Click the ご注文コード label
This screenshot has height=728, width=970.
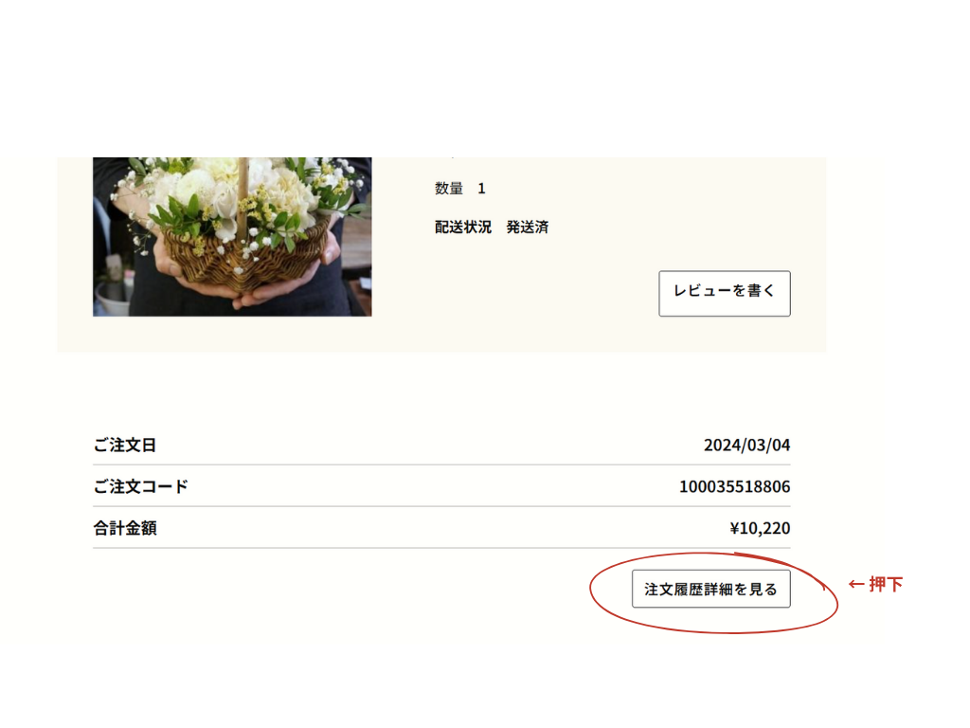(x=140, y=486)
